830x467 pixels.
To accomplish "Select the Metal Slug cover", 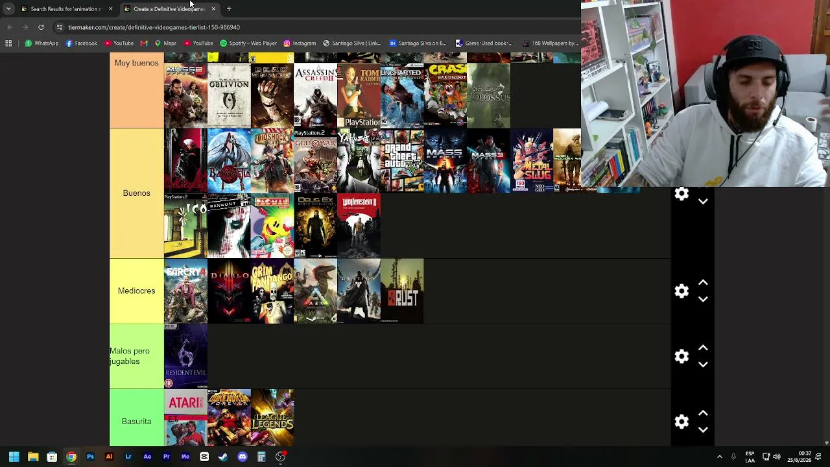I will click(x=532, y=161).
